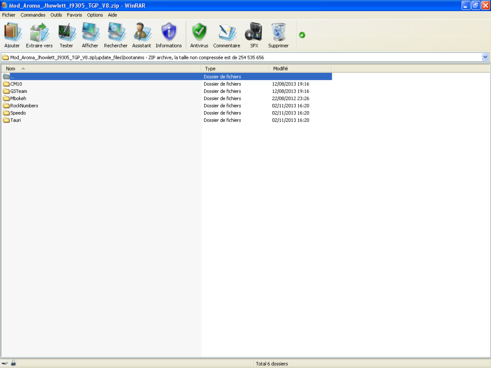491x368 pixels.
Task: Select the Mbokeh folder name
Action: pyautogui.click(x=18, y=98)
